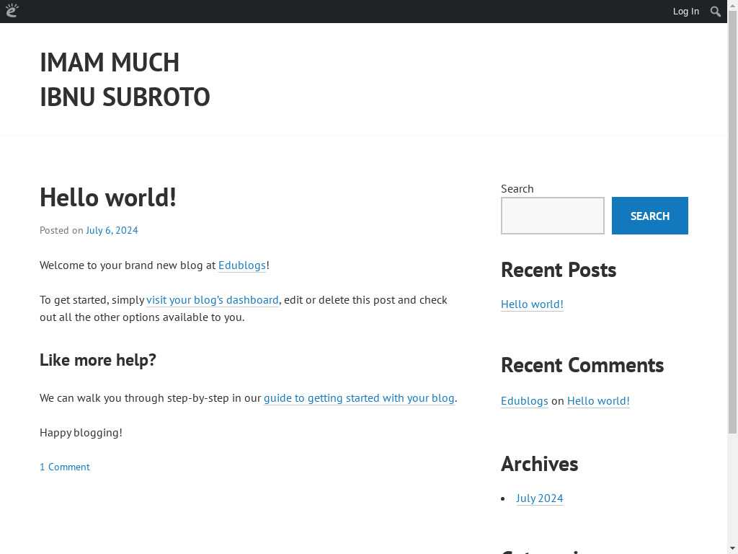Click the scrollbar track below the thumb
Image resolution: width=738 pixels, height=554 pixels.
pos(732,491)
